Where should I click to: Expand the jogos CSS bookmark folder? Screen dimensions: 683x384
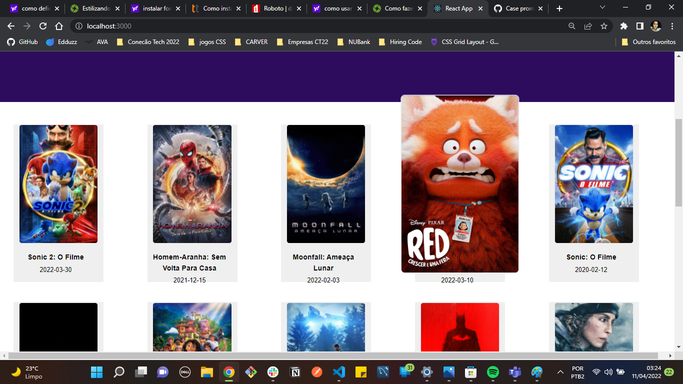(207, 42)
